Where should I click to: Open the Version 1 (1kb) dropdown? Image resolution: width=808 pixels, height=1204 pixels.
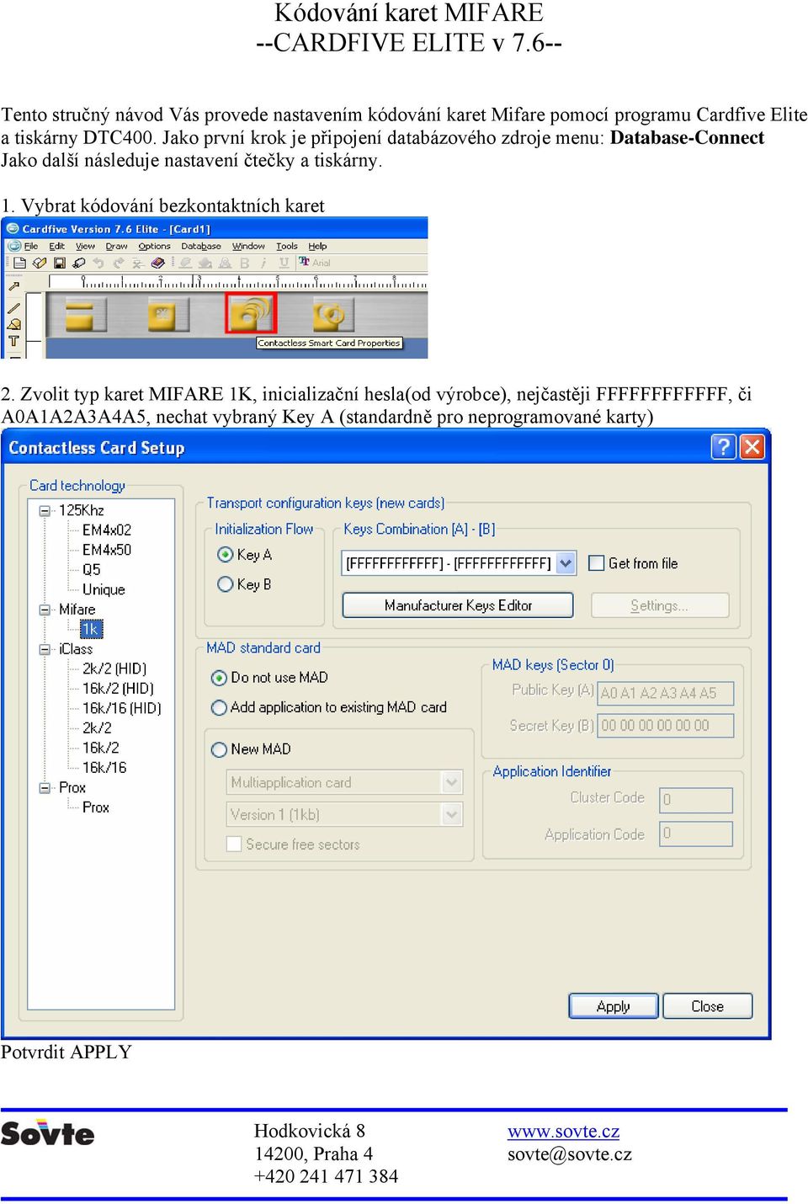452,814
